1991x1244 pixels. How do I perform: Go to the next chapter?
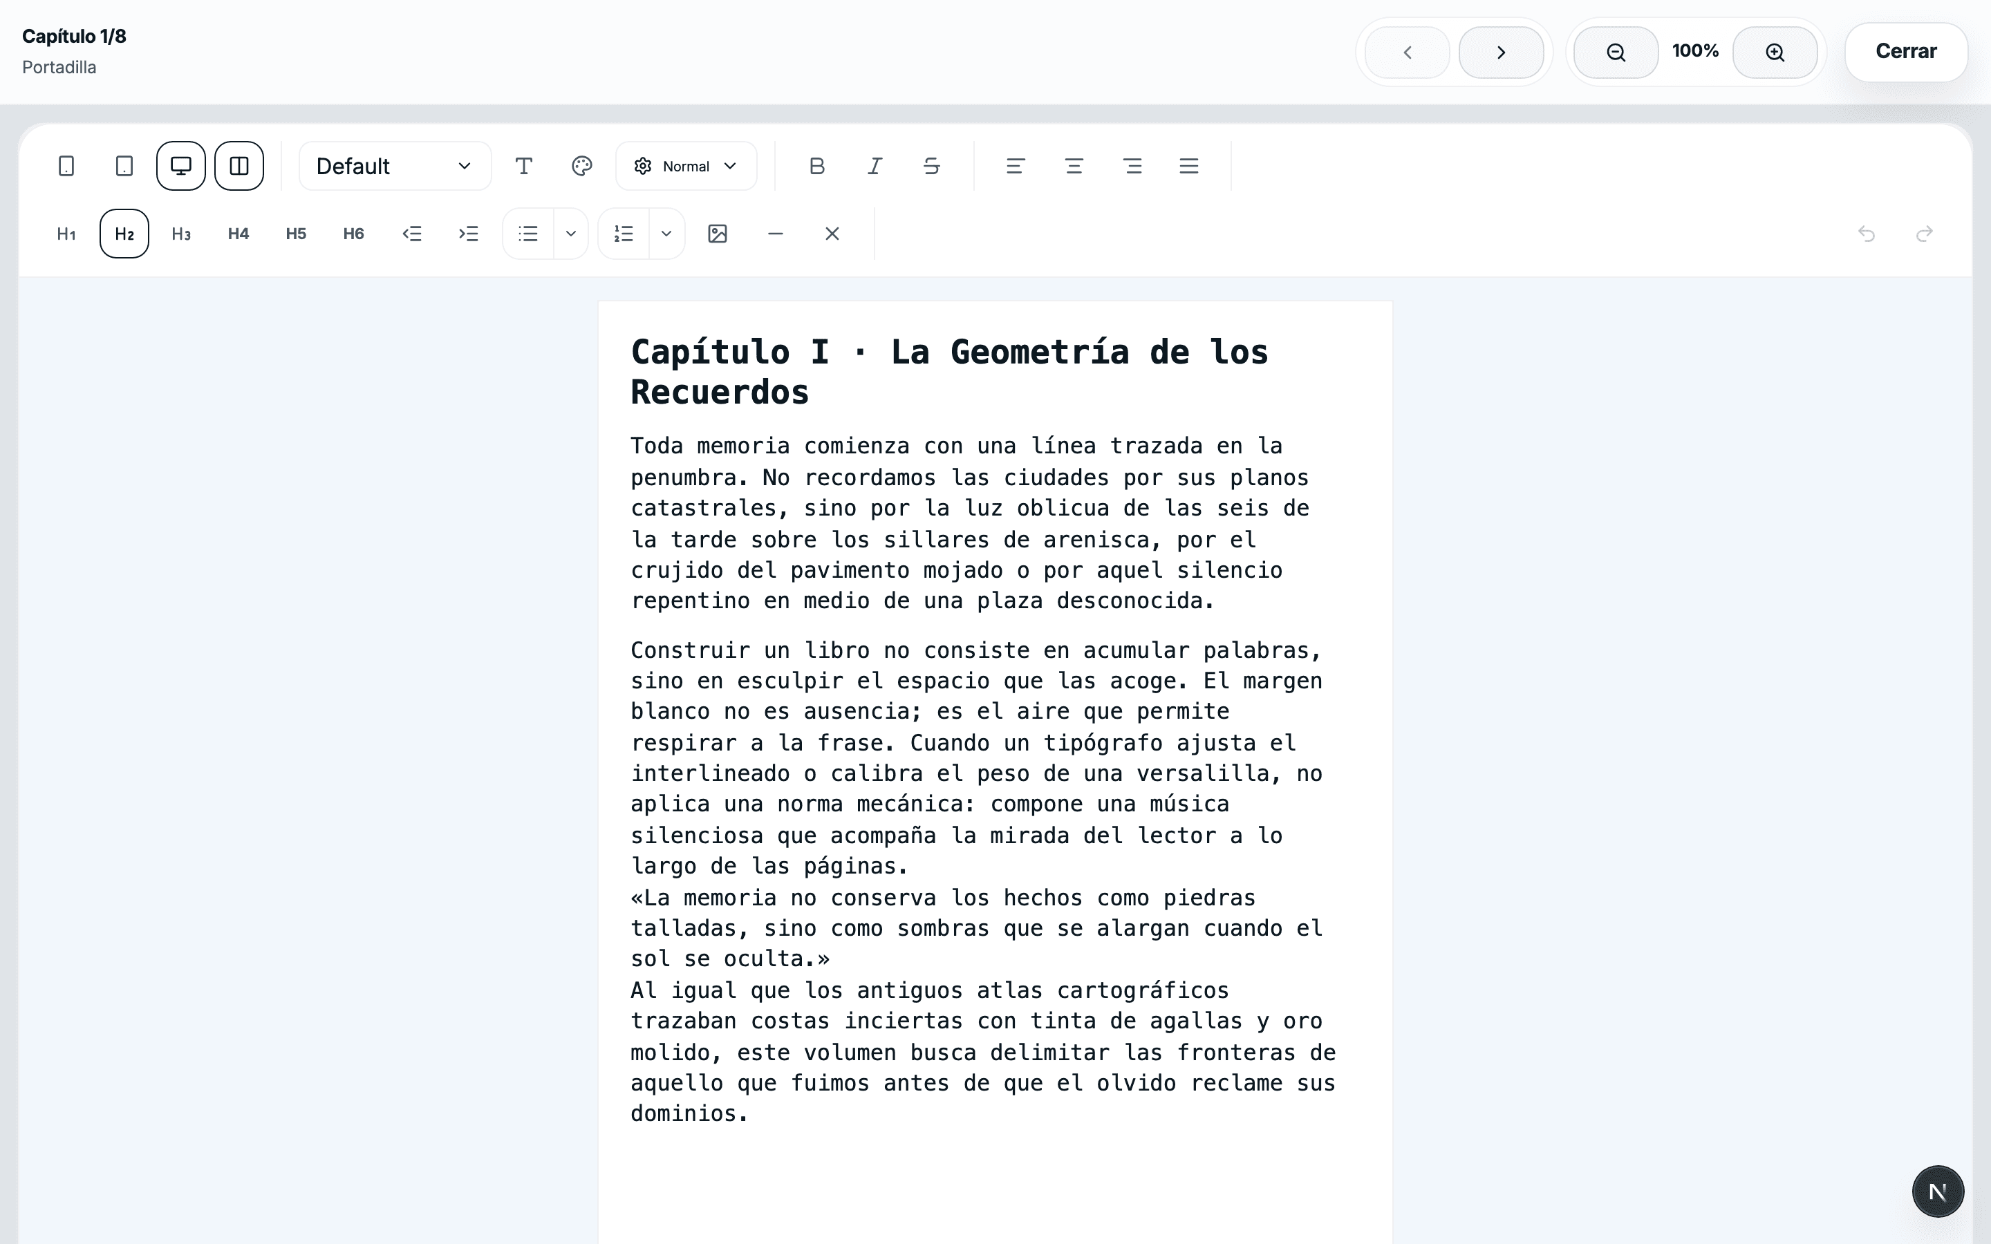(x=1502, y=52)
